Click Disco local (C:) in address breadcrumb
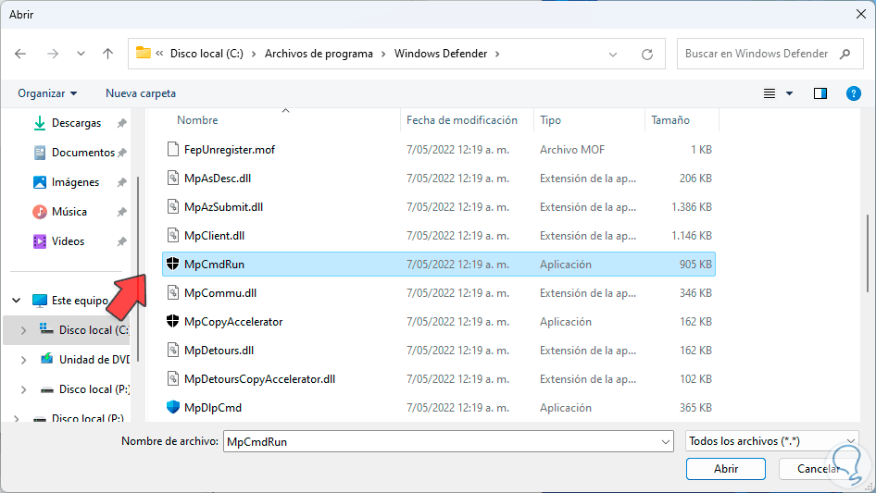The height and width of the screenshot is (493, 876). coord(206,54)
